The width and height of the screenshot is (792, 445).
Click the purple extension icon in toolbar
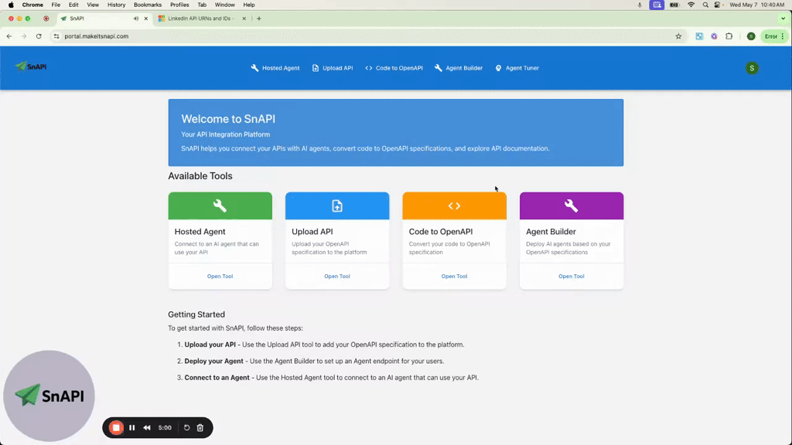714,36
